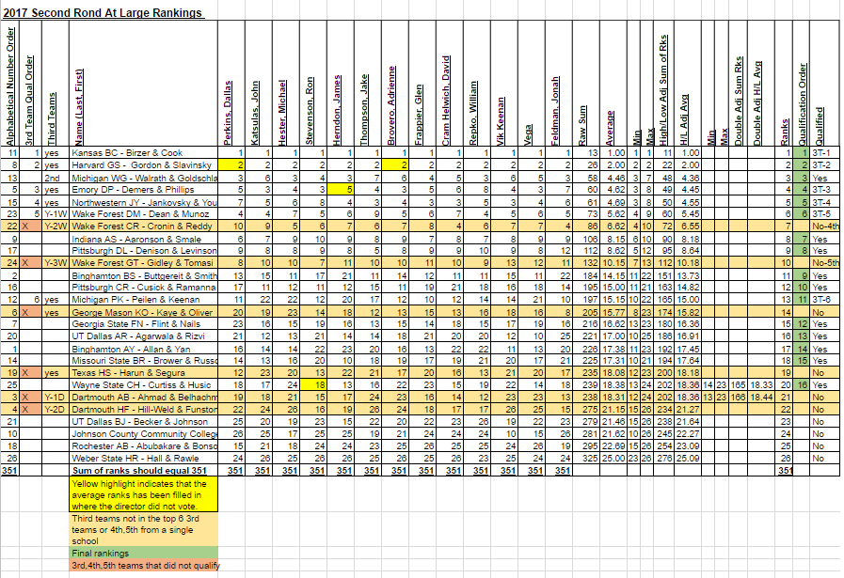Select the 'Binghamton BS - Buttgereit & Smith' cell
The height and width of the screenshot is (578, 844).
pyautogui.click(x=143, y=275)
